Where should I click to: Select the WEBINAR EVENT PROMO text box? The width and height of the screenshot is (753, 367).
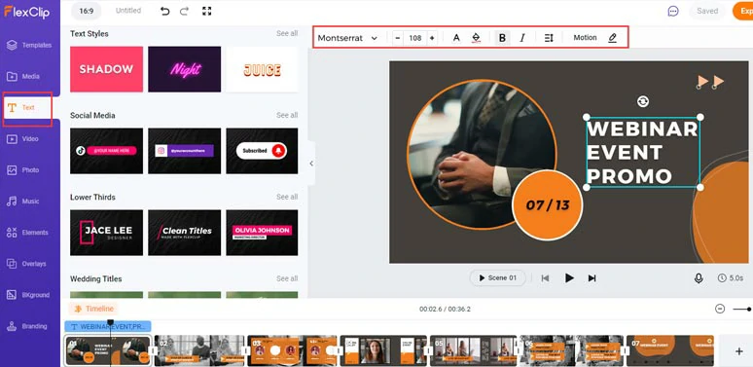coord(642,152)
